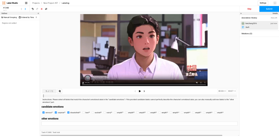This screenshot has width=279, height=138.
Task: Click the 00:00:00 current time display
Action: coord(222,91)
